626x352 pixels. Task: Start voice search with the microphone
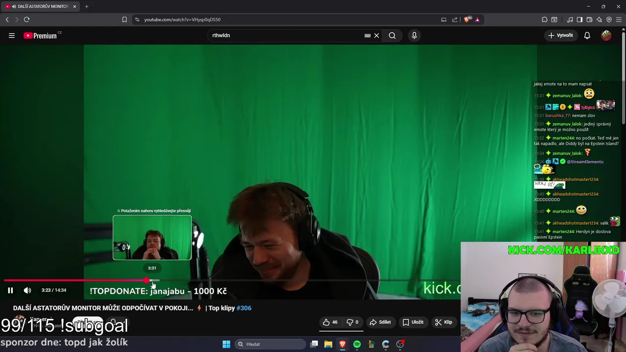(x=414, y=35)
